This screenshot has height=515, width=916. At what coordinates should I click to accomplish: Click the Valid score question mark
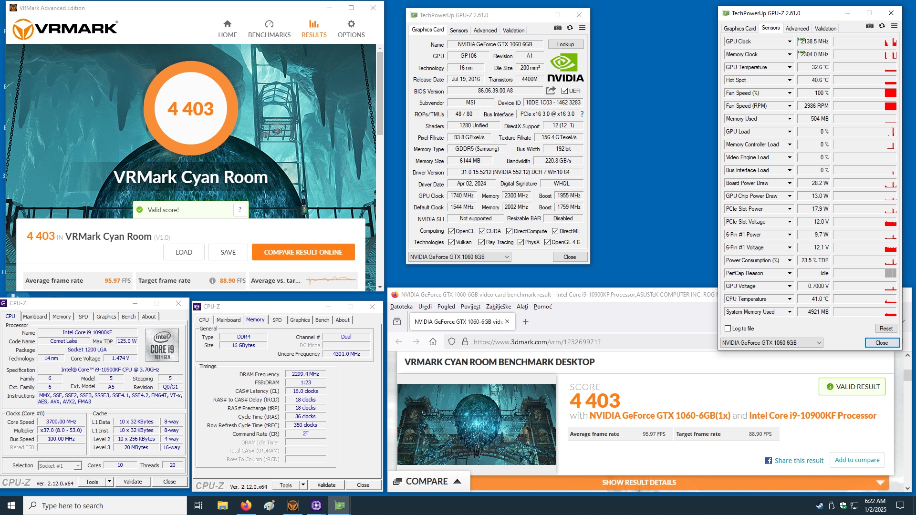(240, 209)
